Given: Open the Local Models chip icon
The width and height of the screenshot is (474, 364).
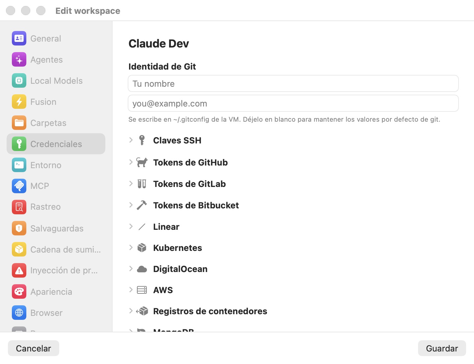Looking at the screenshot, I should pyautogui.click(x=19, y=81).
